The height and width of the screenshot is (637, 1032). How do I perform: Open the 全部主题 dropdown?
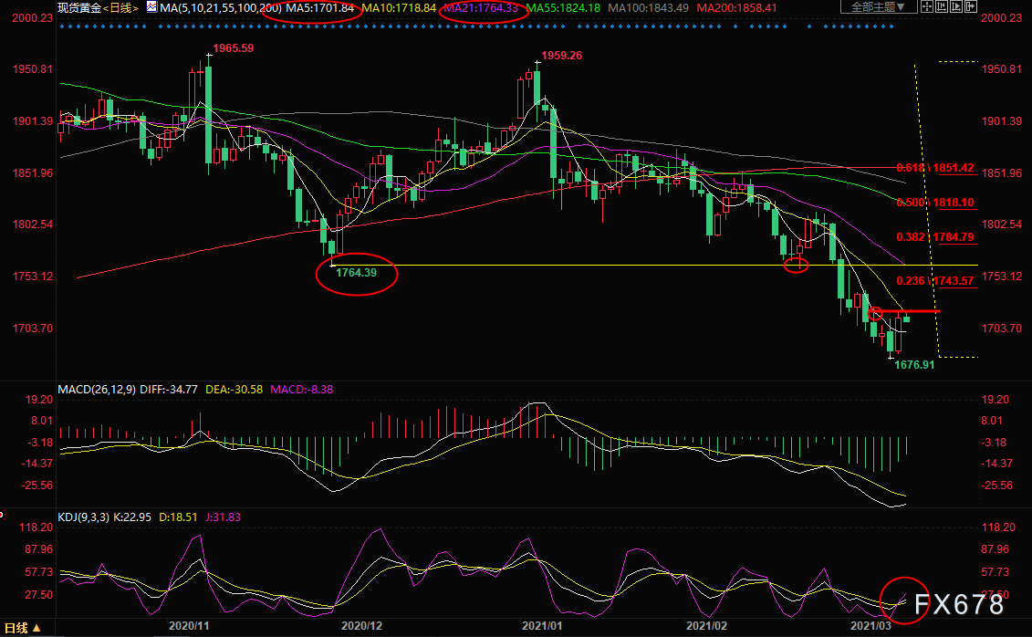(878, 6)
